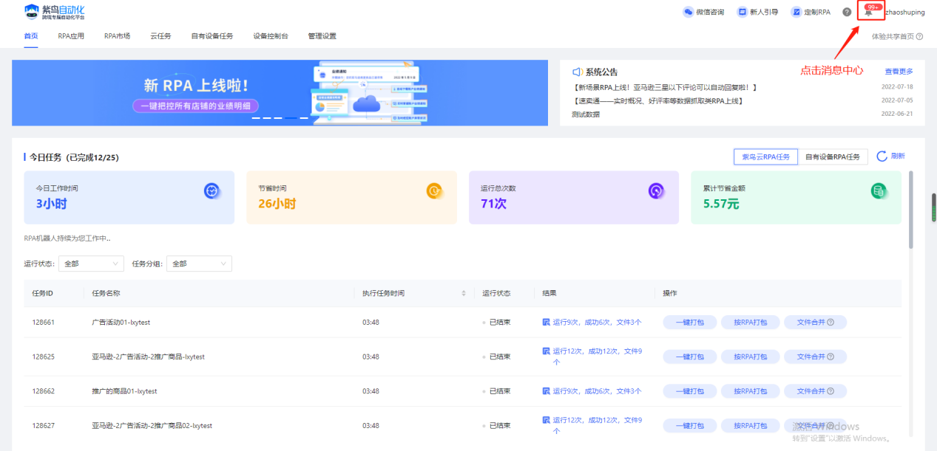Click task name 亚马逊-2广告活动-2推广商品02-lxytest
The image size is (937, 451).
click(152, 426)
